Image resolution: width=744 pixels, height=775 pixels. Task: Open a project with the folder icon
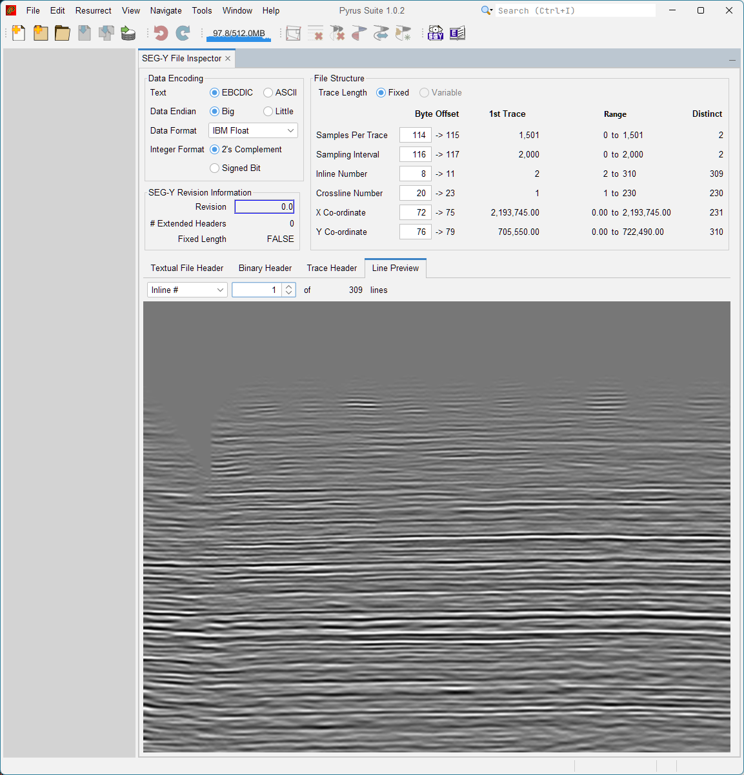click(x=63, y=33)
